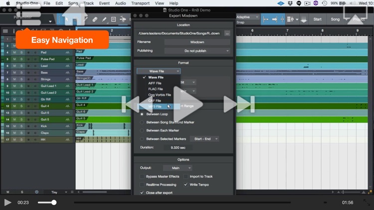Enter fullscreen video mode
374x210 pixels.
click(x=367, y=203)
